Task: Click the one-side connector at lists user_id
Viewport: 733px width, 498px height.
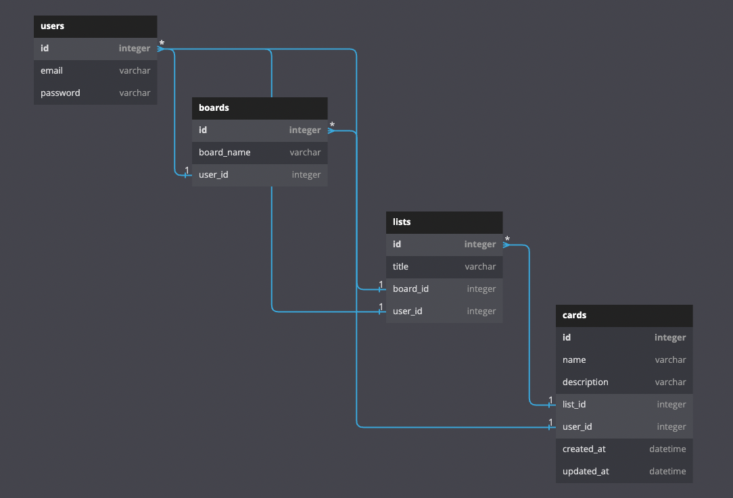Action: (381, 310)
